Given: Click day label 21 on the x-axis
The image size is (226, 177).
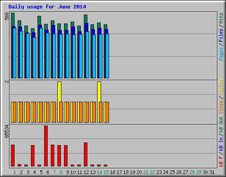Looking at the screenshot, I should click(x=146, y=172).
